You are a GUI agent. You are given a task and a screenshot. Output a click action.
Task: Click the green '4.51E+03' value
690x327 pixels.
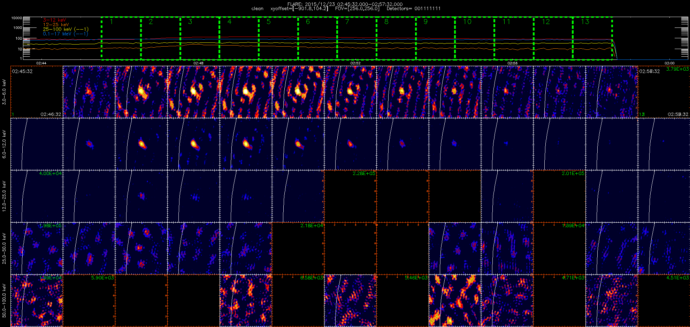[677, 278]
